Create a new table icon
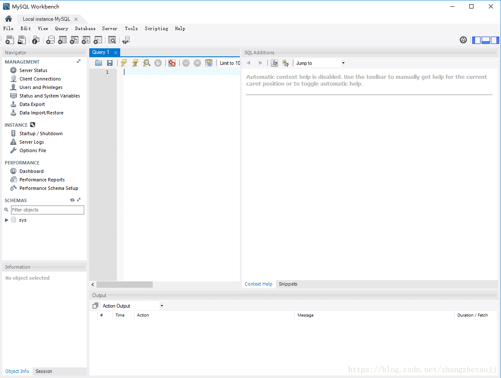This screenshot has height=378, width=501. (62, 40)
